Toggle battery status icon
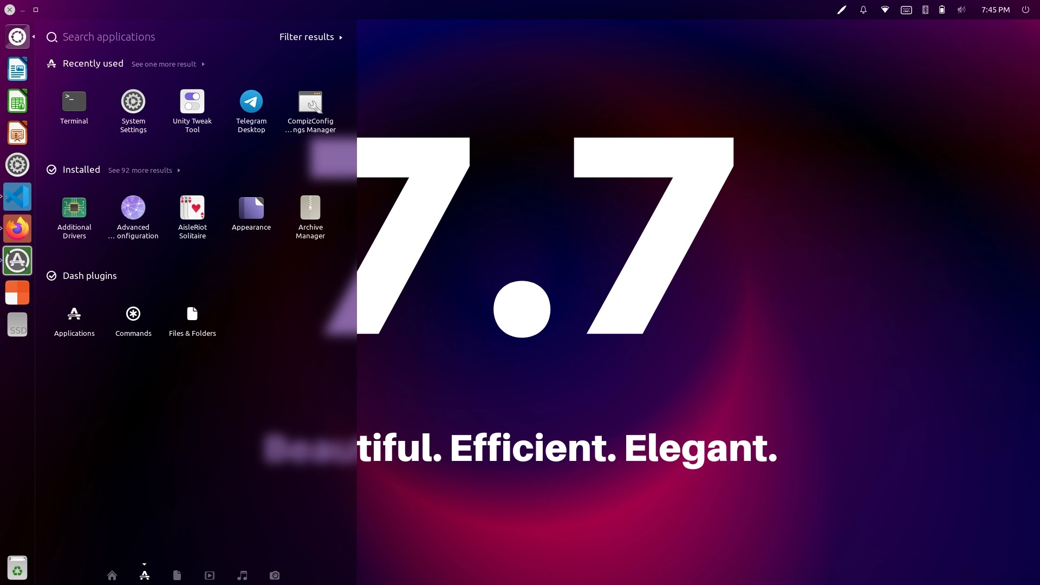Viewport: 1040px width, 585px height. [942, 9]
